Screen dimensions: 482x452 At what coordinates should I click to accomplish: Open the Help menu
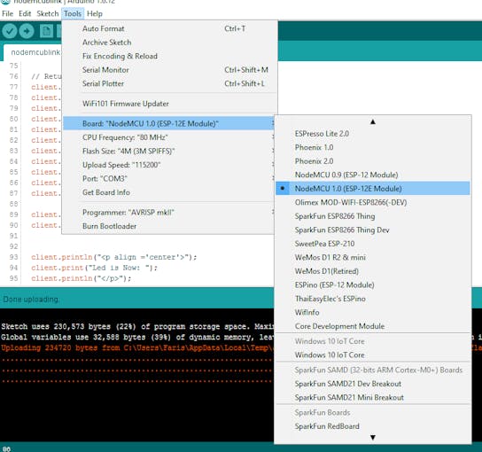click(x=95, y=13)
